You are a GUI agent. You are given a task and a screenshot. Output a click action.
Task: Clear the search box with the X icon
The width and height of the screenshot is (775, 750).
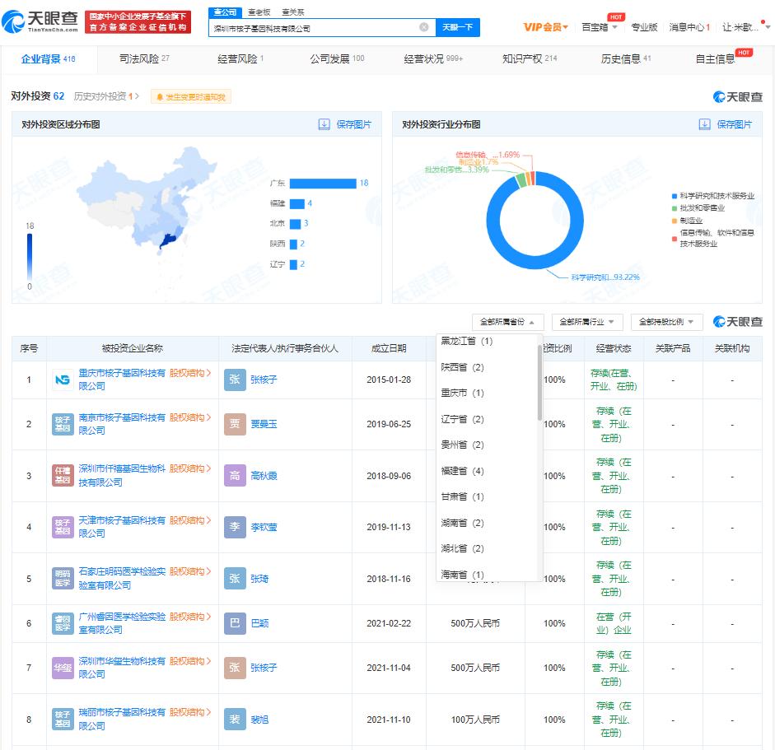click(423, 27)
